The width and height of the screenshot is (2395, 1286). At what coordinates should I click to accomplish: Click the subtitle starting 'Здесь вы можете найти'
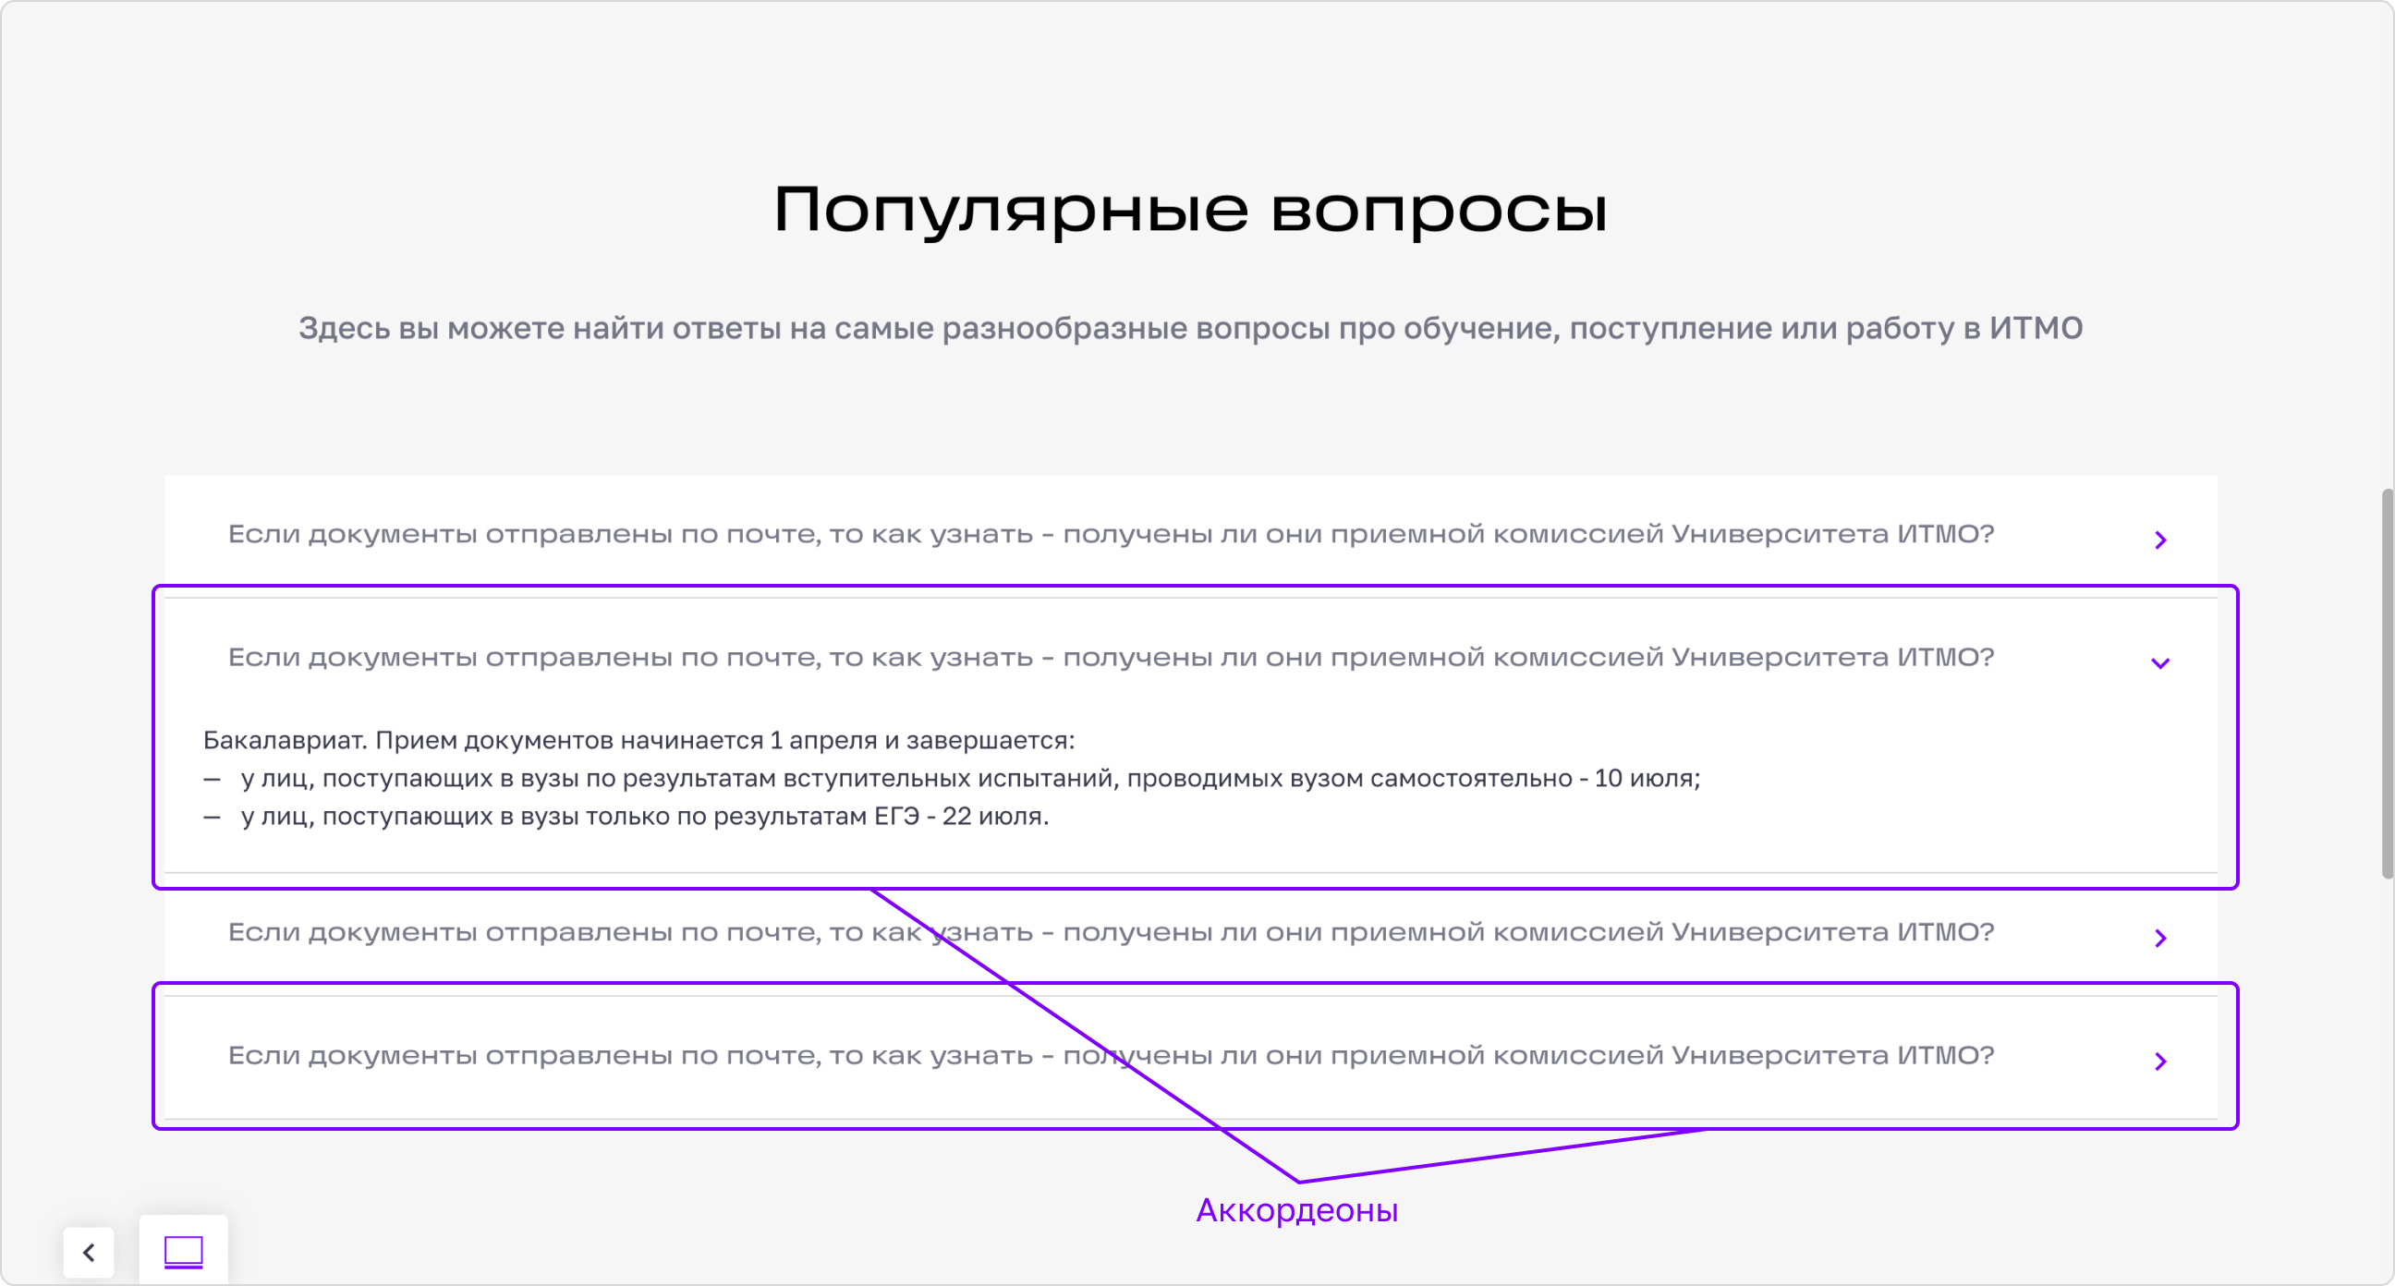1190,328
